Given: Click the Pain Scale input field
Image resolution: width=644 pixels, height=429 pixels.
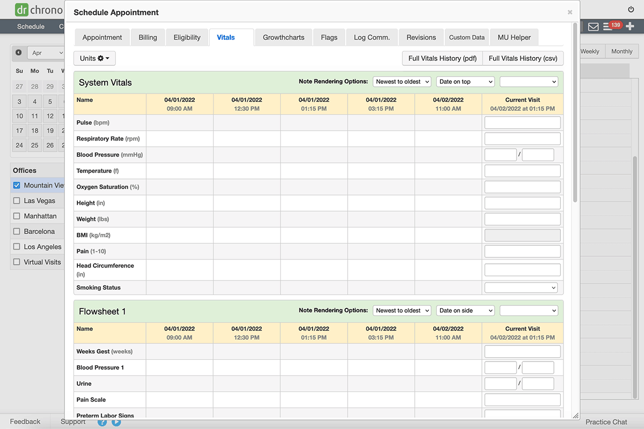Looking at the screenshot, I should (523, 400).
